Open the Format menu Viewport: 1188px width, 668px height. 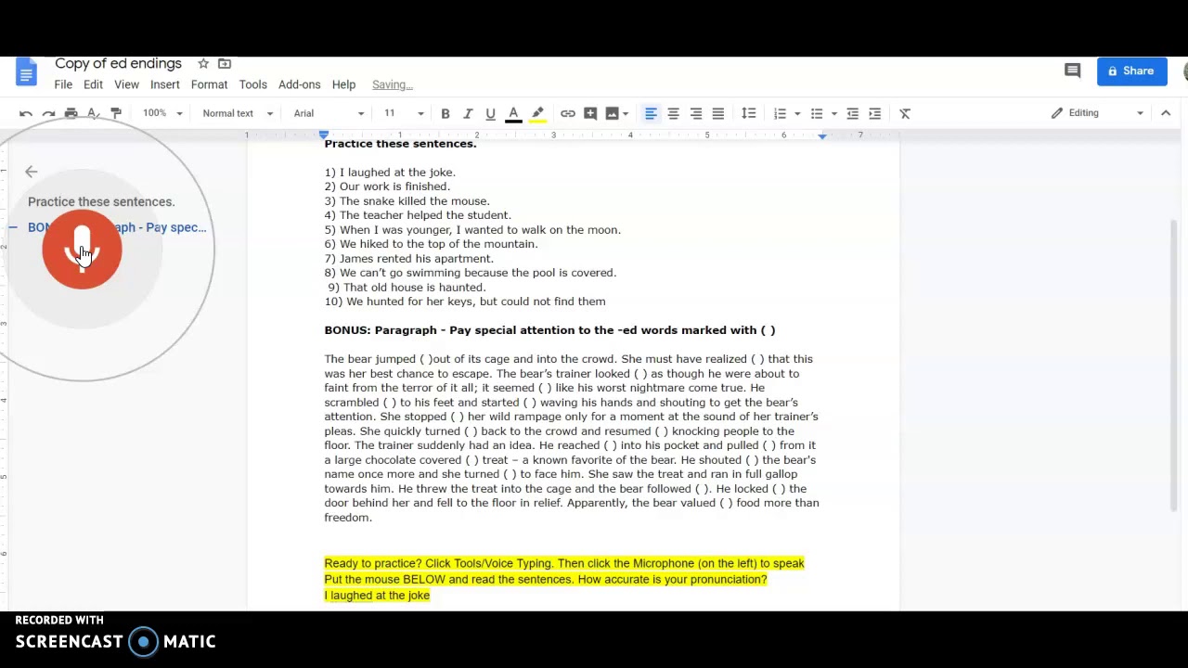click(x=209, y=84)
